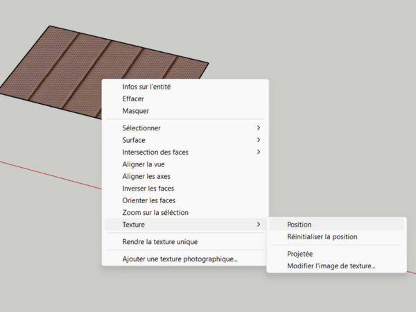Click Réinitialiser la position
The width and height of the screenshot is (416, 312).
click(x=322, y=236)
